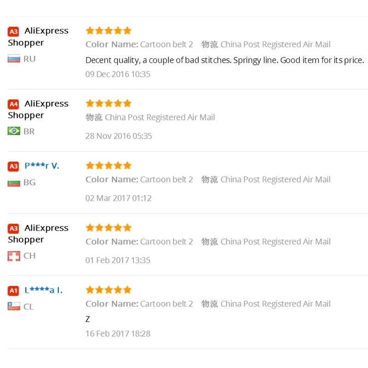Click the star rating above the 16 Feb 2017 review
Screen dimensions: 368x368
(109, 290)
